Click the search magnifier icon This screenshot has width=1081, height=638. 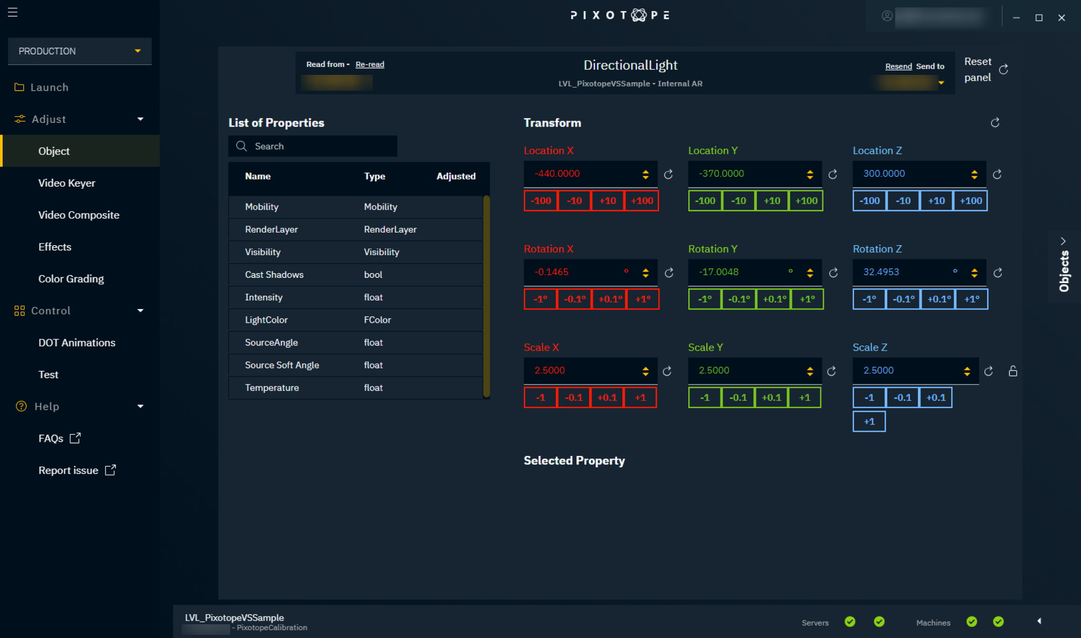(x=241, y=146)
